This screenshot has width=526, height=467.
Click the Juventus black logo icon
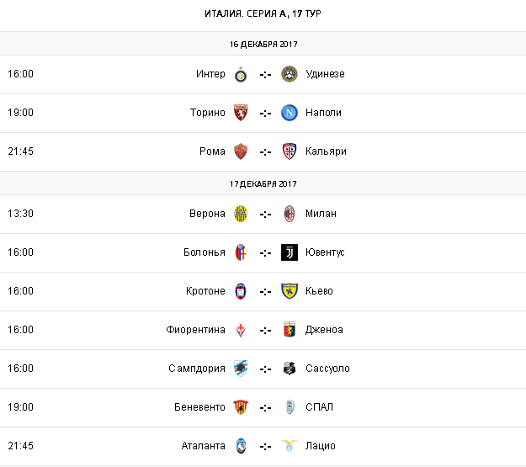click(290, 252)
